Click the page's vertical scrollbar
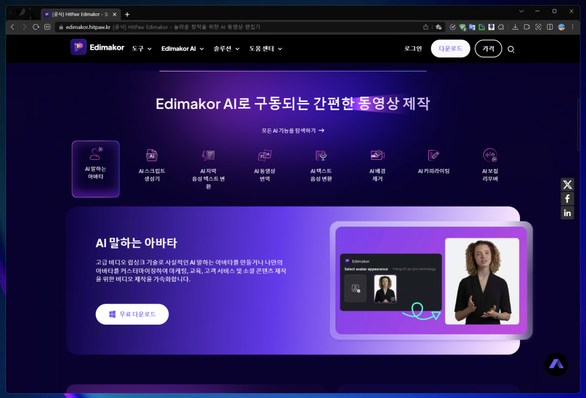 [x=579, y=125]
